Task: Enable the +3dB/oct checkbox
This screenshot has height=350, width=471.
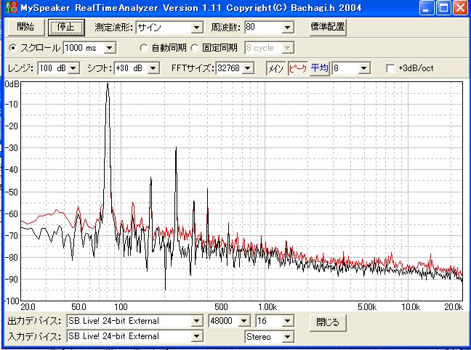Action: pos(390,68)
